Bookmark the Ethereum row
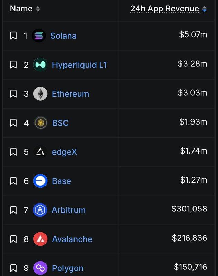The width and height of the screenshot is (218, 276). click(13, 94)
